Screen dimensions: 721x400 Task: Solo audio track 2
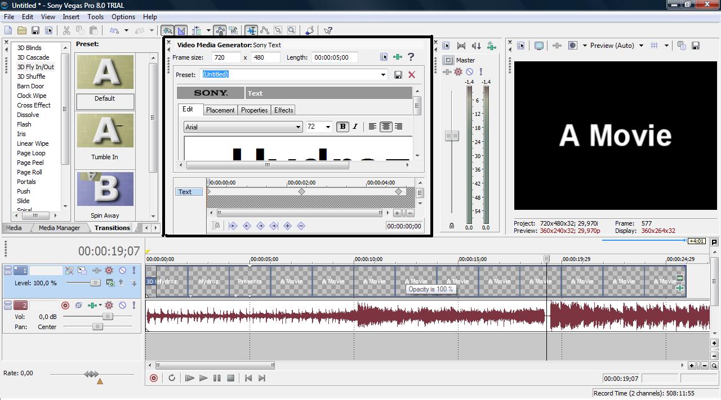(134, 305)
